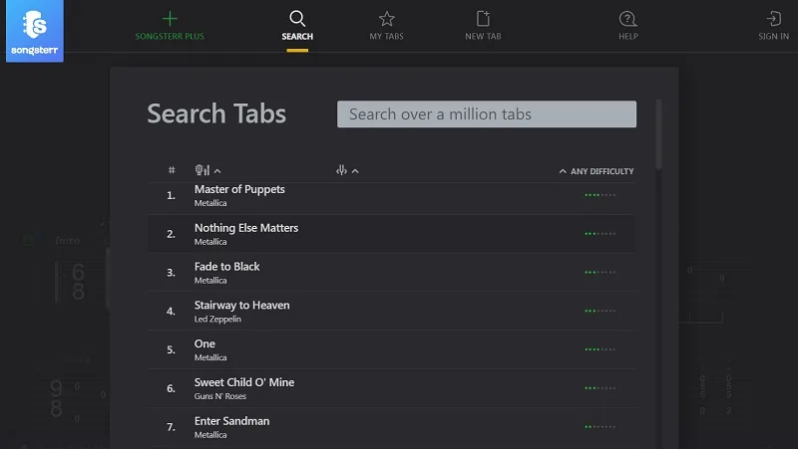
Task: Open Songsterr Plus via plus icon
Action: (170, 19)
